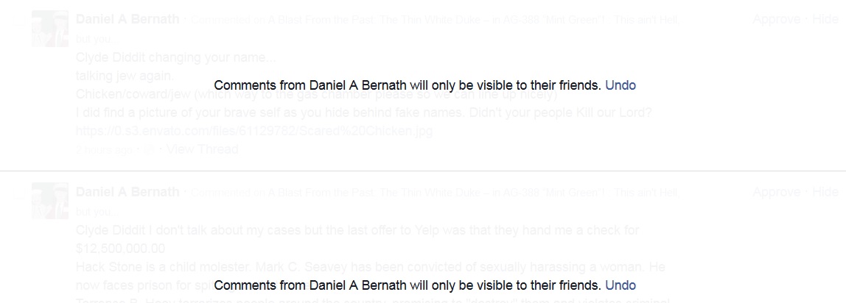Click the second comment's profile picture

(x=50, y=201)
